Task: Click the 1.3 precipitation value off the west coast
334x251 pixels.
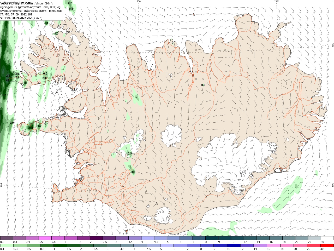Action: pyautogui.click(x=4, y=95)
